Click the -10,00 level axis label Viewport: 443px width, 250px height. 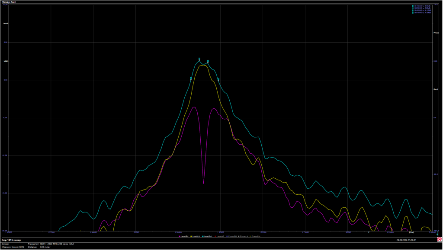(5, 155)
